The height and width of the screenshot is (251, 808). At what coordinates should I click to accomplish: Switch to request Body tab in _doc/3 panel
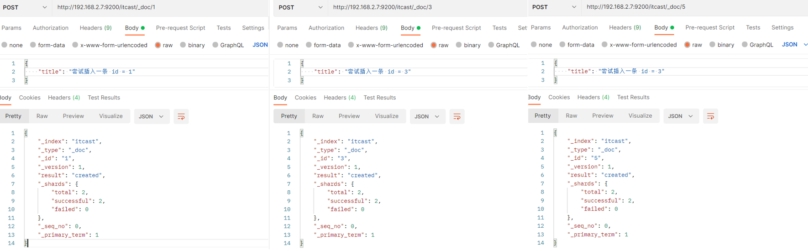pyautogui.click(x=410, y=28)
